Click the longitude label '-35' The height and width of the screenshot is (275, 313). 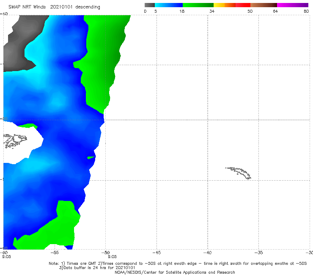(258, 253)
